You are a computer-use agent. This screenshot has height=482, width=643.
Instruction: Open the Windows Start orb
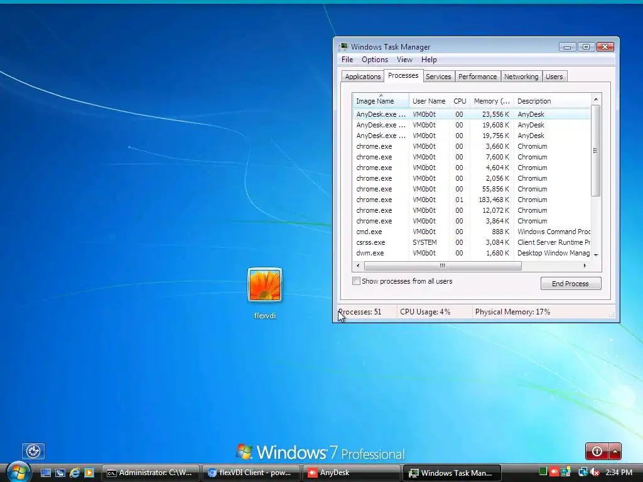[x=19, y=472]
